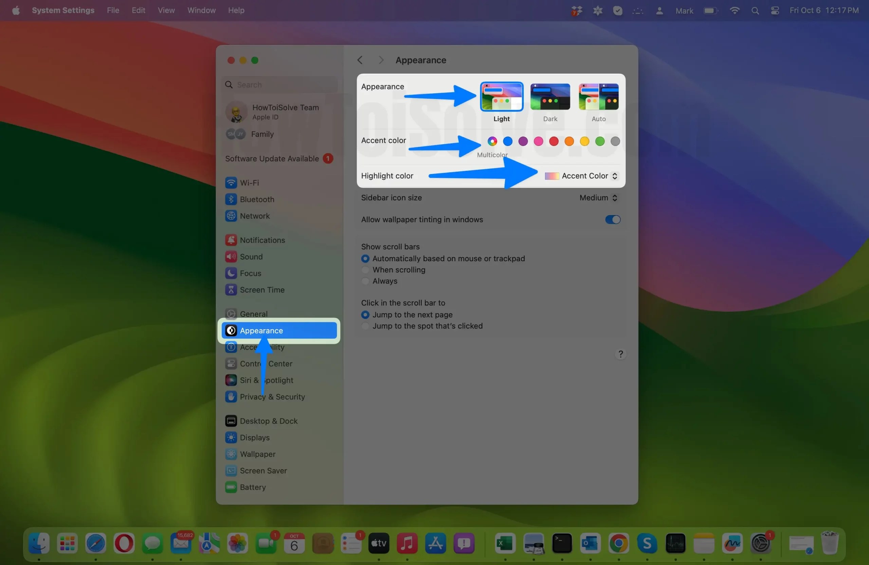The height and width of the screenshot is (565, 869).
Task: Change Sidebar icon size from Medium
Action: (598, 197)
